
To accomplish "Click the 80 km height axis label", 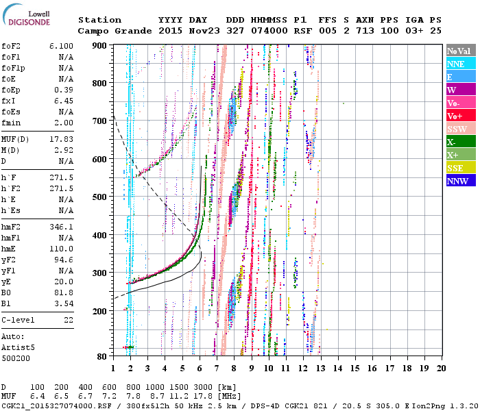I will pos(102,356).
